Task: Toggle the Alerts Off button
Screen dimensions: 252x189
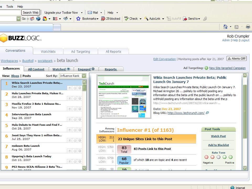Action: [237, 59]
